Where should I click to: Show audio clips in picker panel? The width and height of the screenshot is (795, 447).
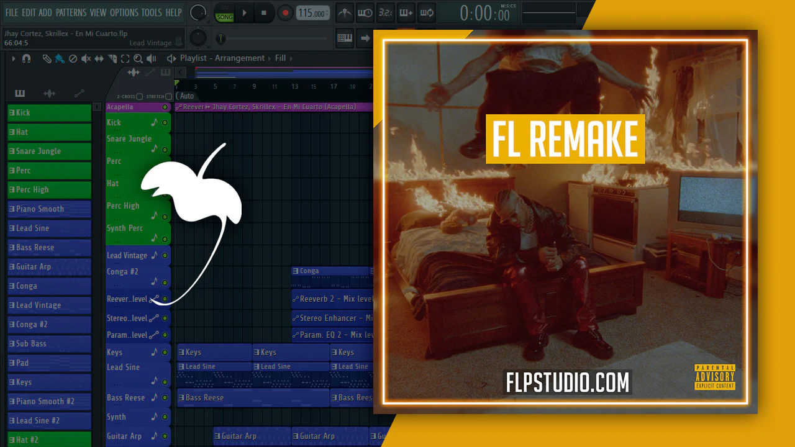(x=49, y=94)
